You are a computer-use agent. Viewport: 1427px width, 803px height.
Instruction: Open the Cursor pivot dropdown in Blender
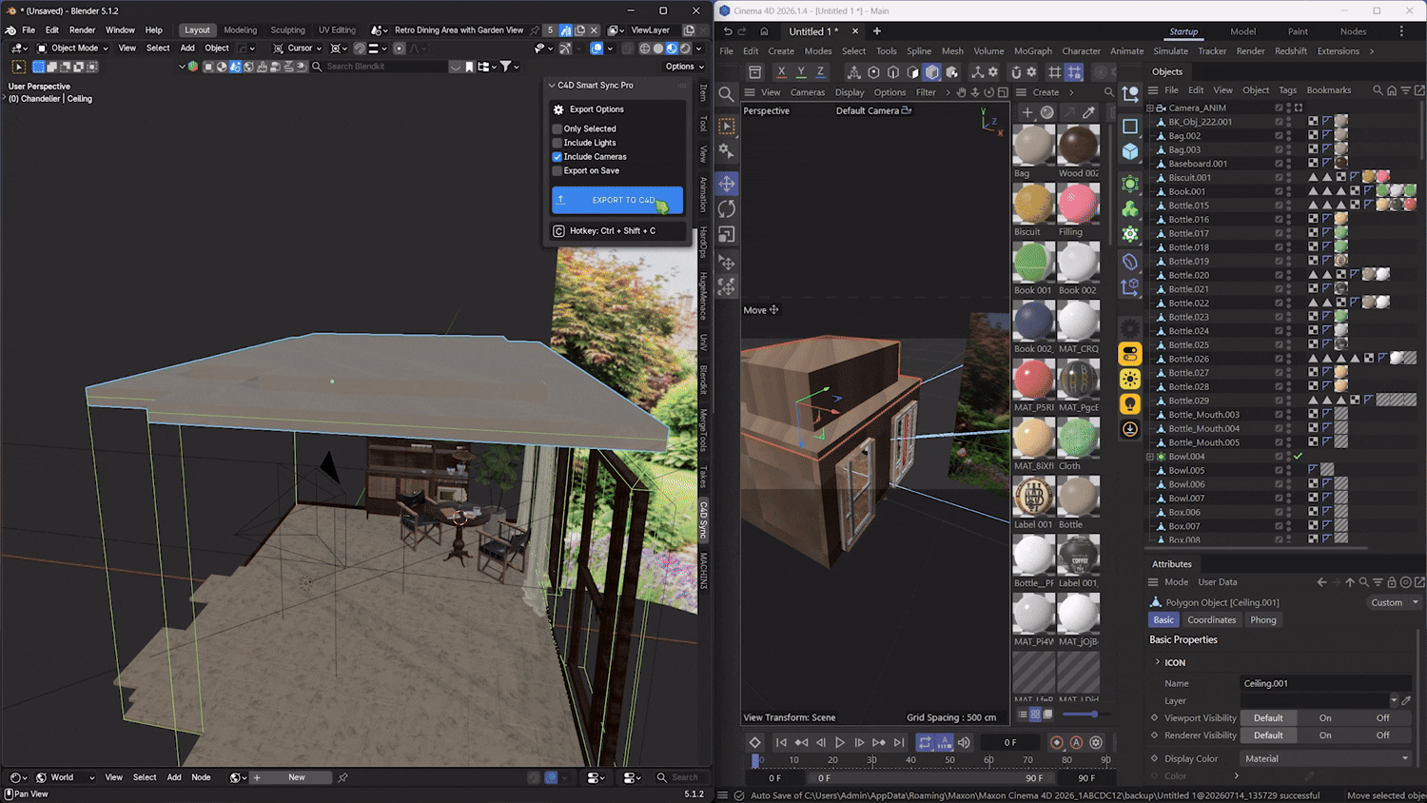tap(299, 49)
